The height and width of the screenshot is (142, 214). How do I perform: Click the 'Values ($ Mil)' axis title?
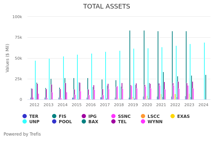[x=8, y=58]
